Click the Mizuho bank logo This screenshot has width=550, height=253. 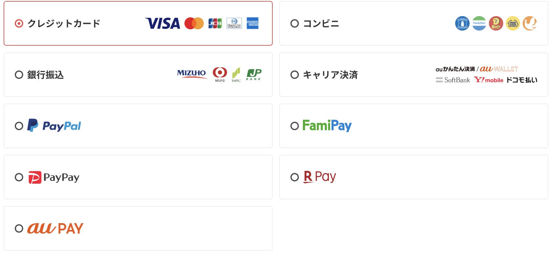pyautogui.click(x=192, y=73)
